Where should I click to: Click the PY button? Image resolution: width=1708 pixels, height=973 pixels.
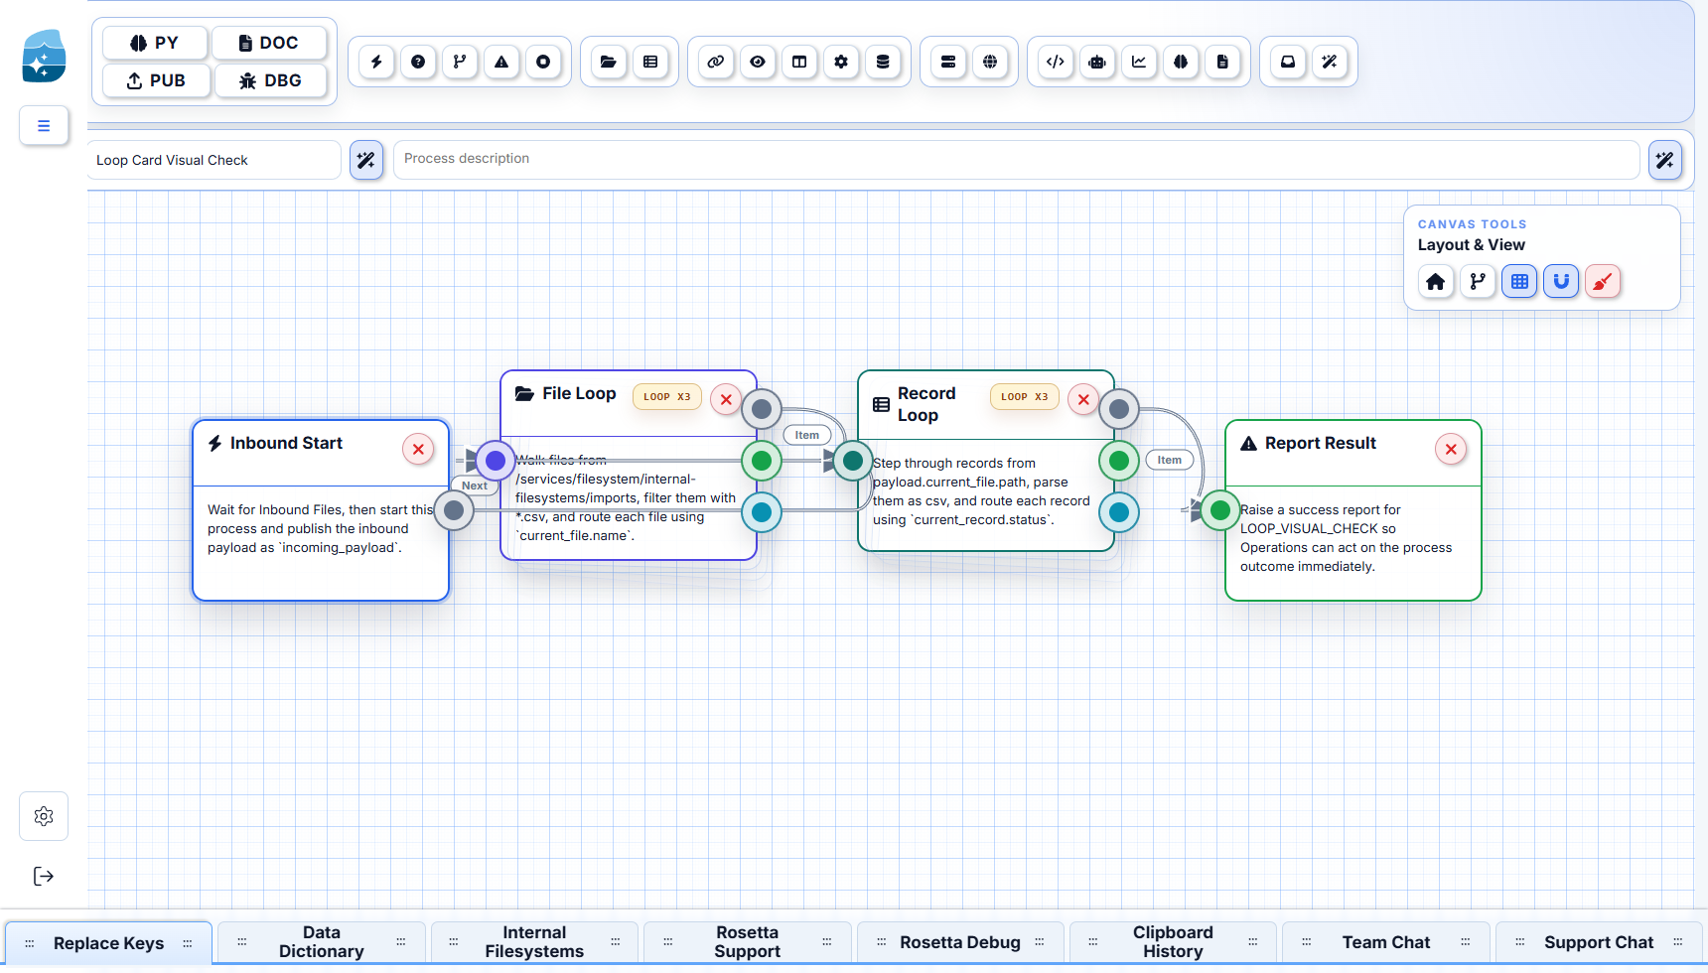point(155,43)
